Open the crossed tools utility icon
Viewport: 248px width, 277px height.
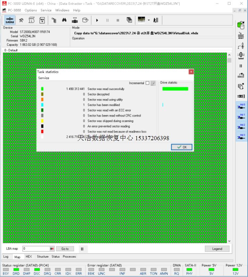21,20
